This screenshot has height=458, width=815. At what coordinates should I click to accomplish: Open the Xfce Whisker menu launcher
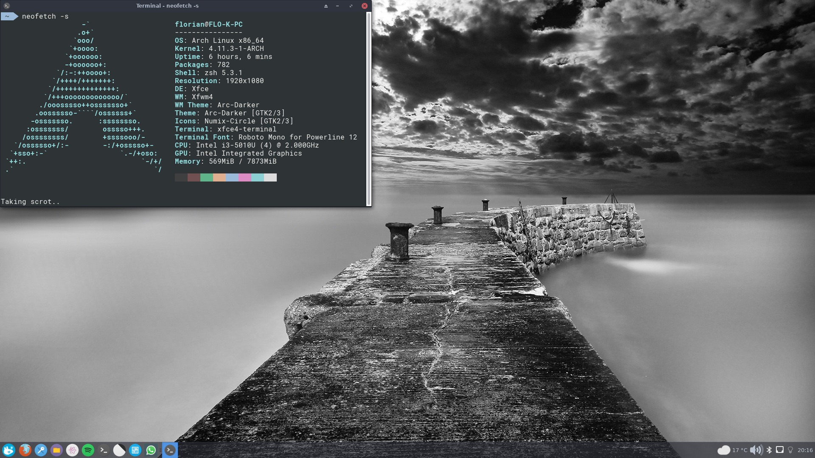(x=8, y=450)
